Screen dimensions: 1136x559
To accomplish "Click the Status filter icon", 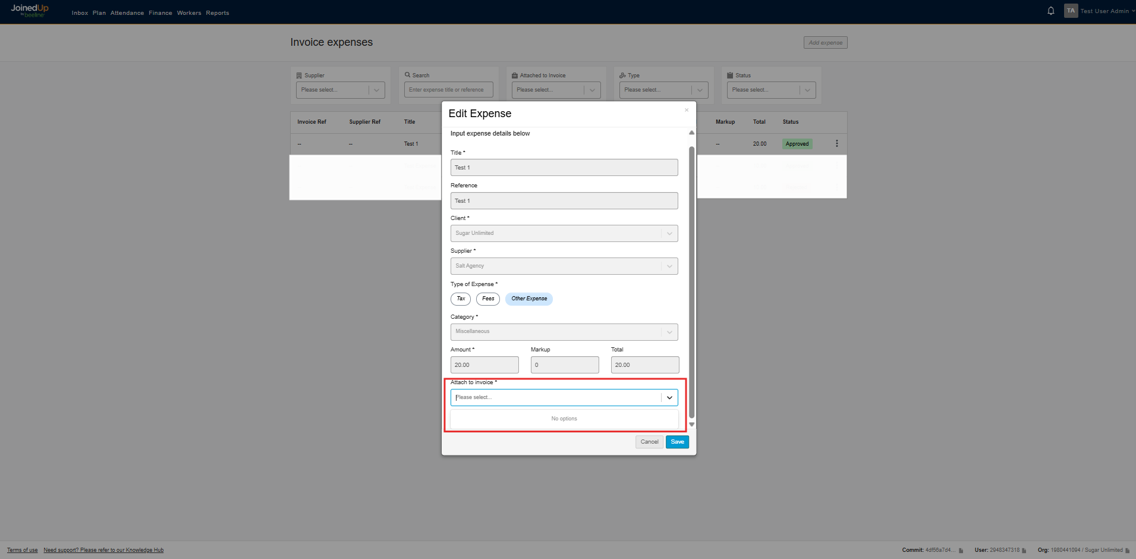I will click(x=730, y=75).
